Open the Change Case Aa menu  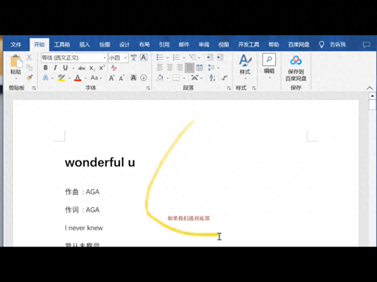tap(94, 78)
